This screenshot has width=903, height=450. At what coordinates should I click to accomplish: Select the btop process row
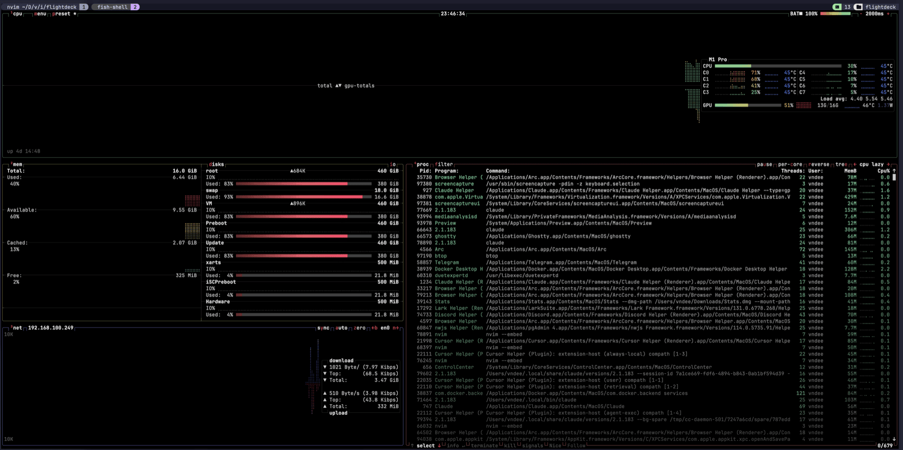(x=653, y=256)
